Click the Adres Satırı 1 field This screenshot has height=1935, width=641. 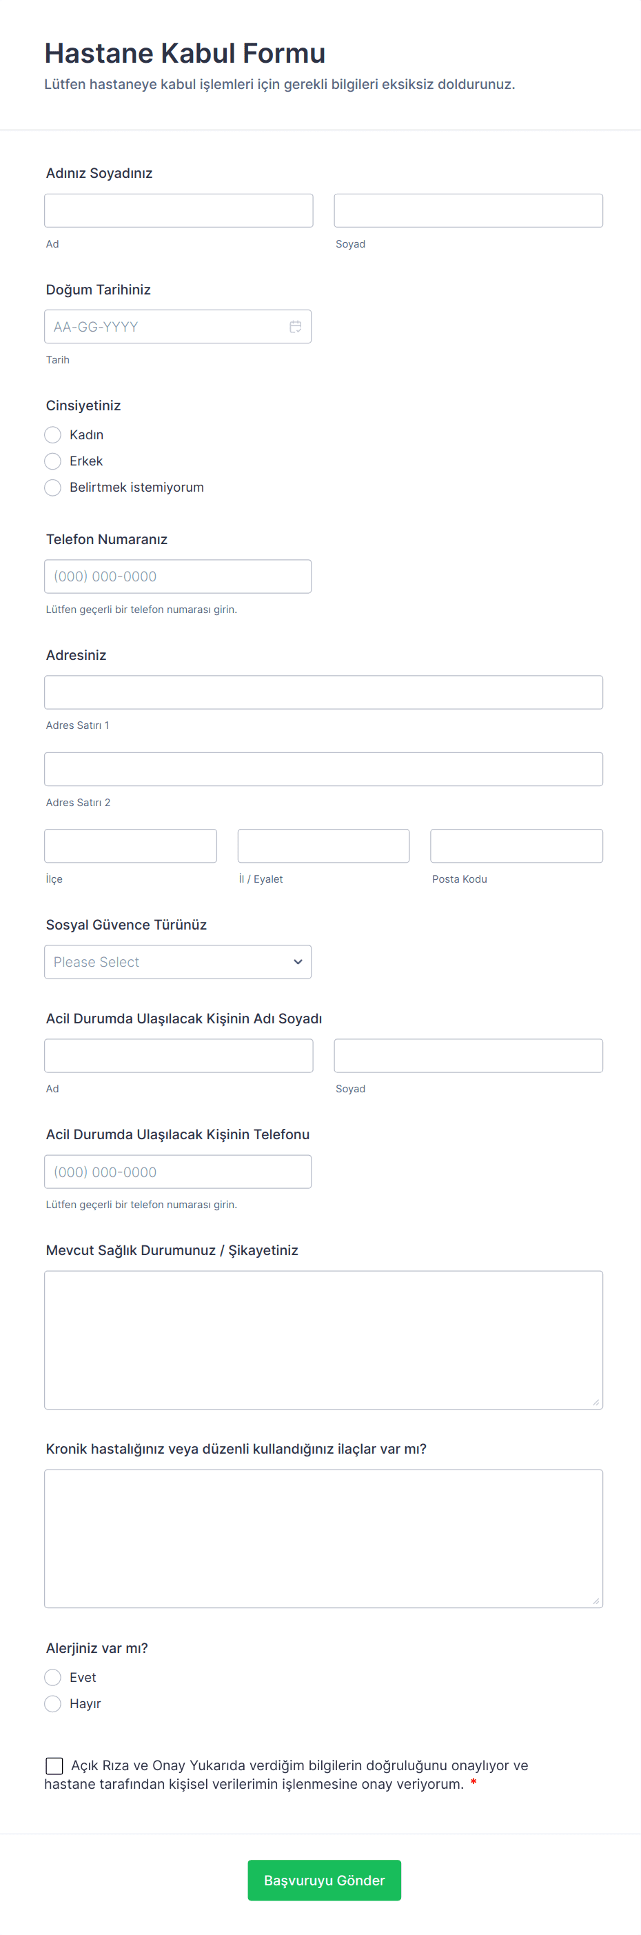pos(323,692)
